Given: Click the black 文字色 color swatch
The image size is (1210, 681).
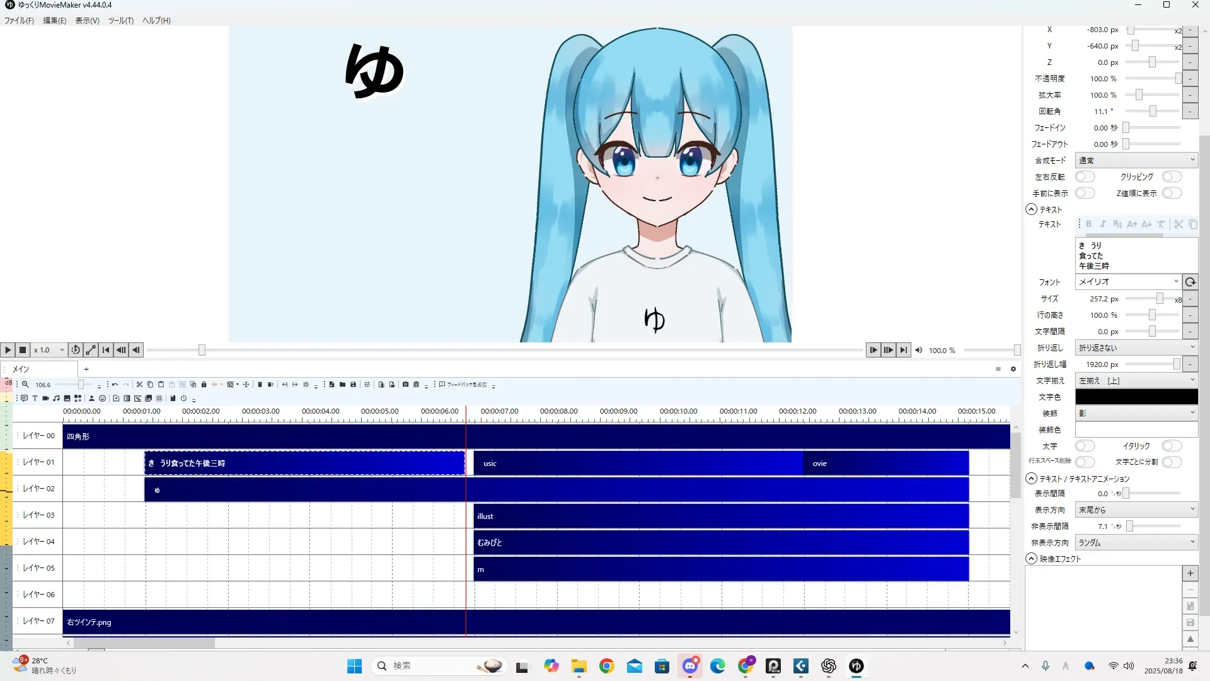Looking at the screenshot, I should point(1136,397).
